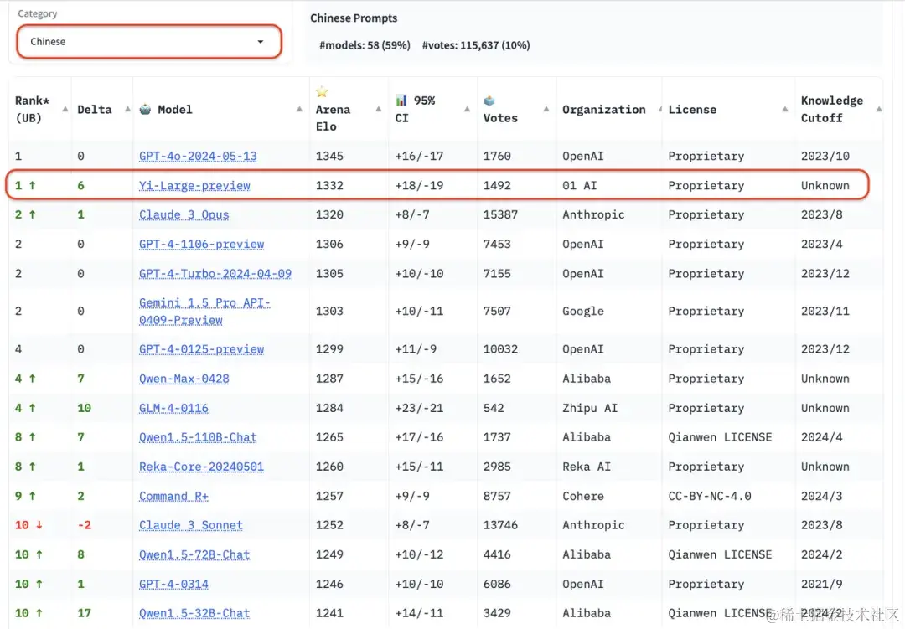905x629 pixels.
Task: Open the GPT-4-Turbo-2024-04-09 link
Action: click(x=215, y=274)
